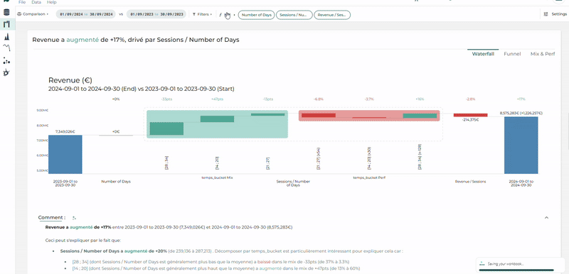
Task: Click the Sessions / Nu... metric pill
Action: [294, 15]
